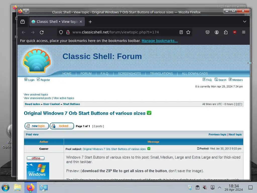Go to User Content breadcrumb
The image size is (257, 193).
click(51, 104)
